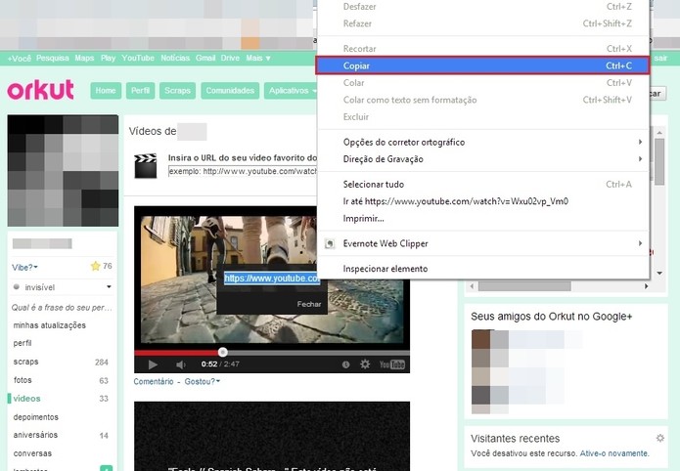The width and height of the screenshot is (680, 471).
Task: Open the Visitantes recentes settings gear
Action: coord(660,438)
